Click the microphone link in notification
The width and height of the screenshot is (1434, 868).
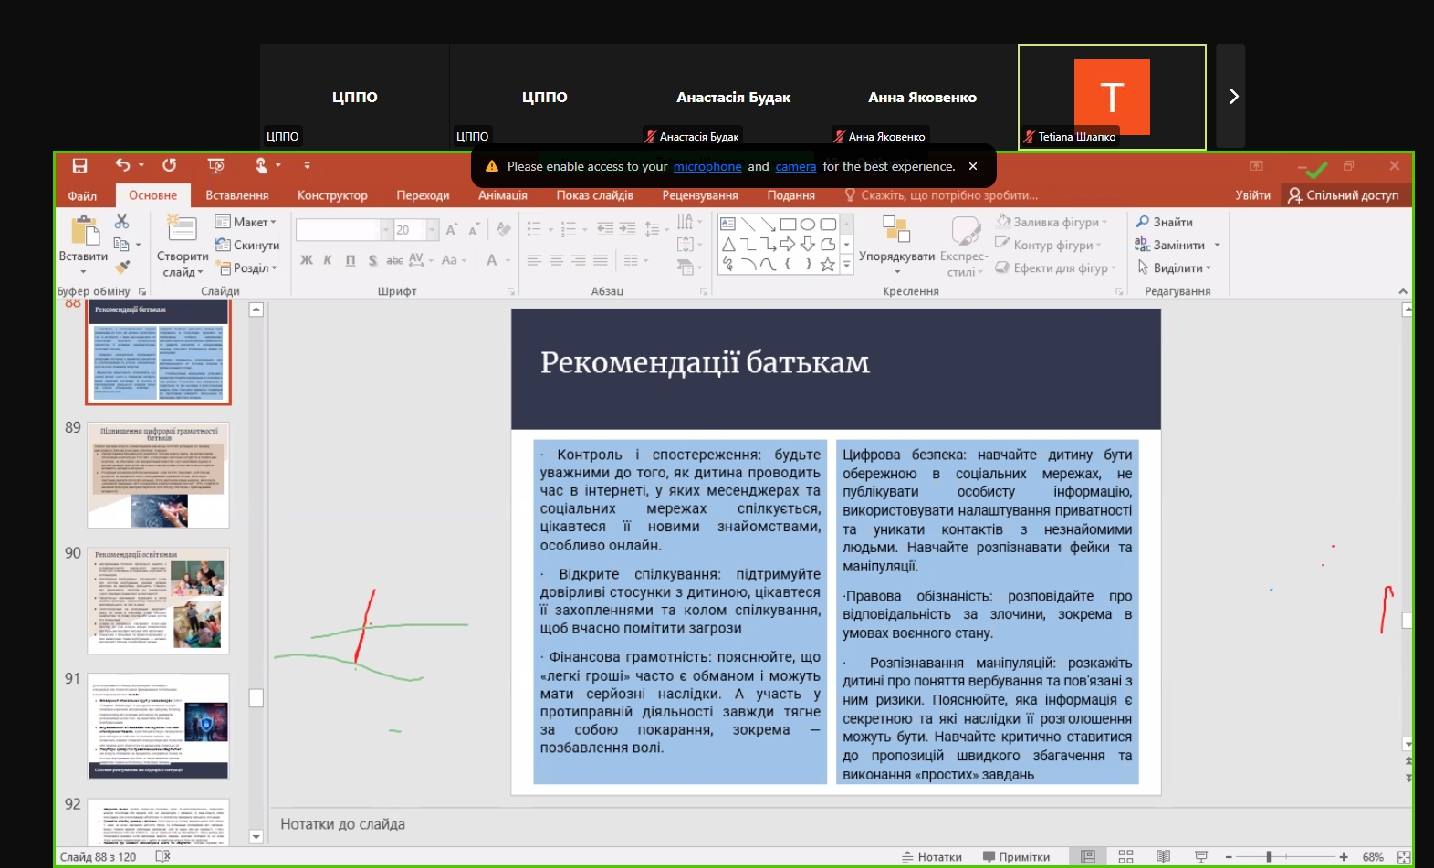[707, 166]
